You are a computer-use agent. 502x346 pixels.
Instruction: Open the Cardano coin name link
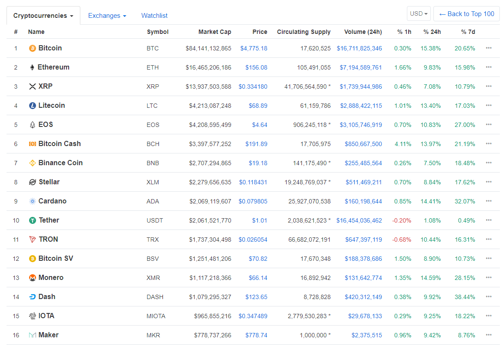coord(52,201)
